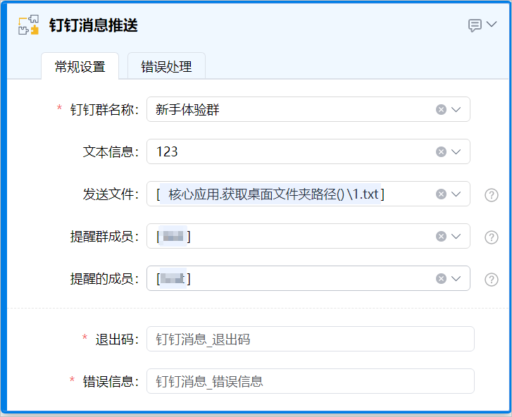Click the 文本信息 label
This screenshot has height=417, width=512.
(111, 152)
